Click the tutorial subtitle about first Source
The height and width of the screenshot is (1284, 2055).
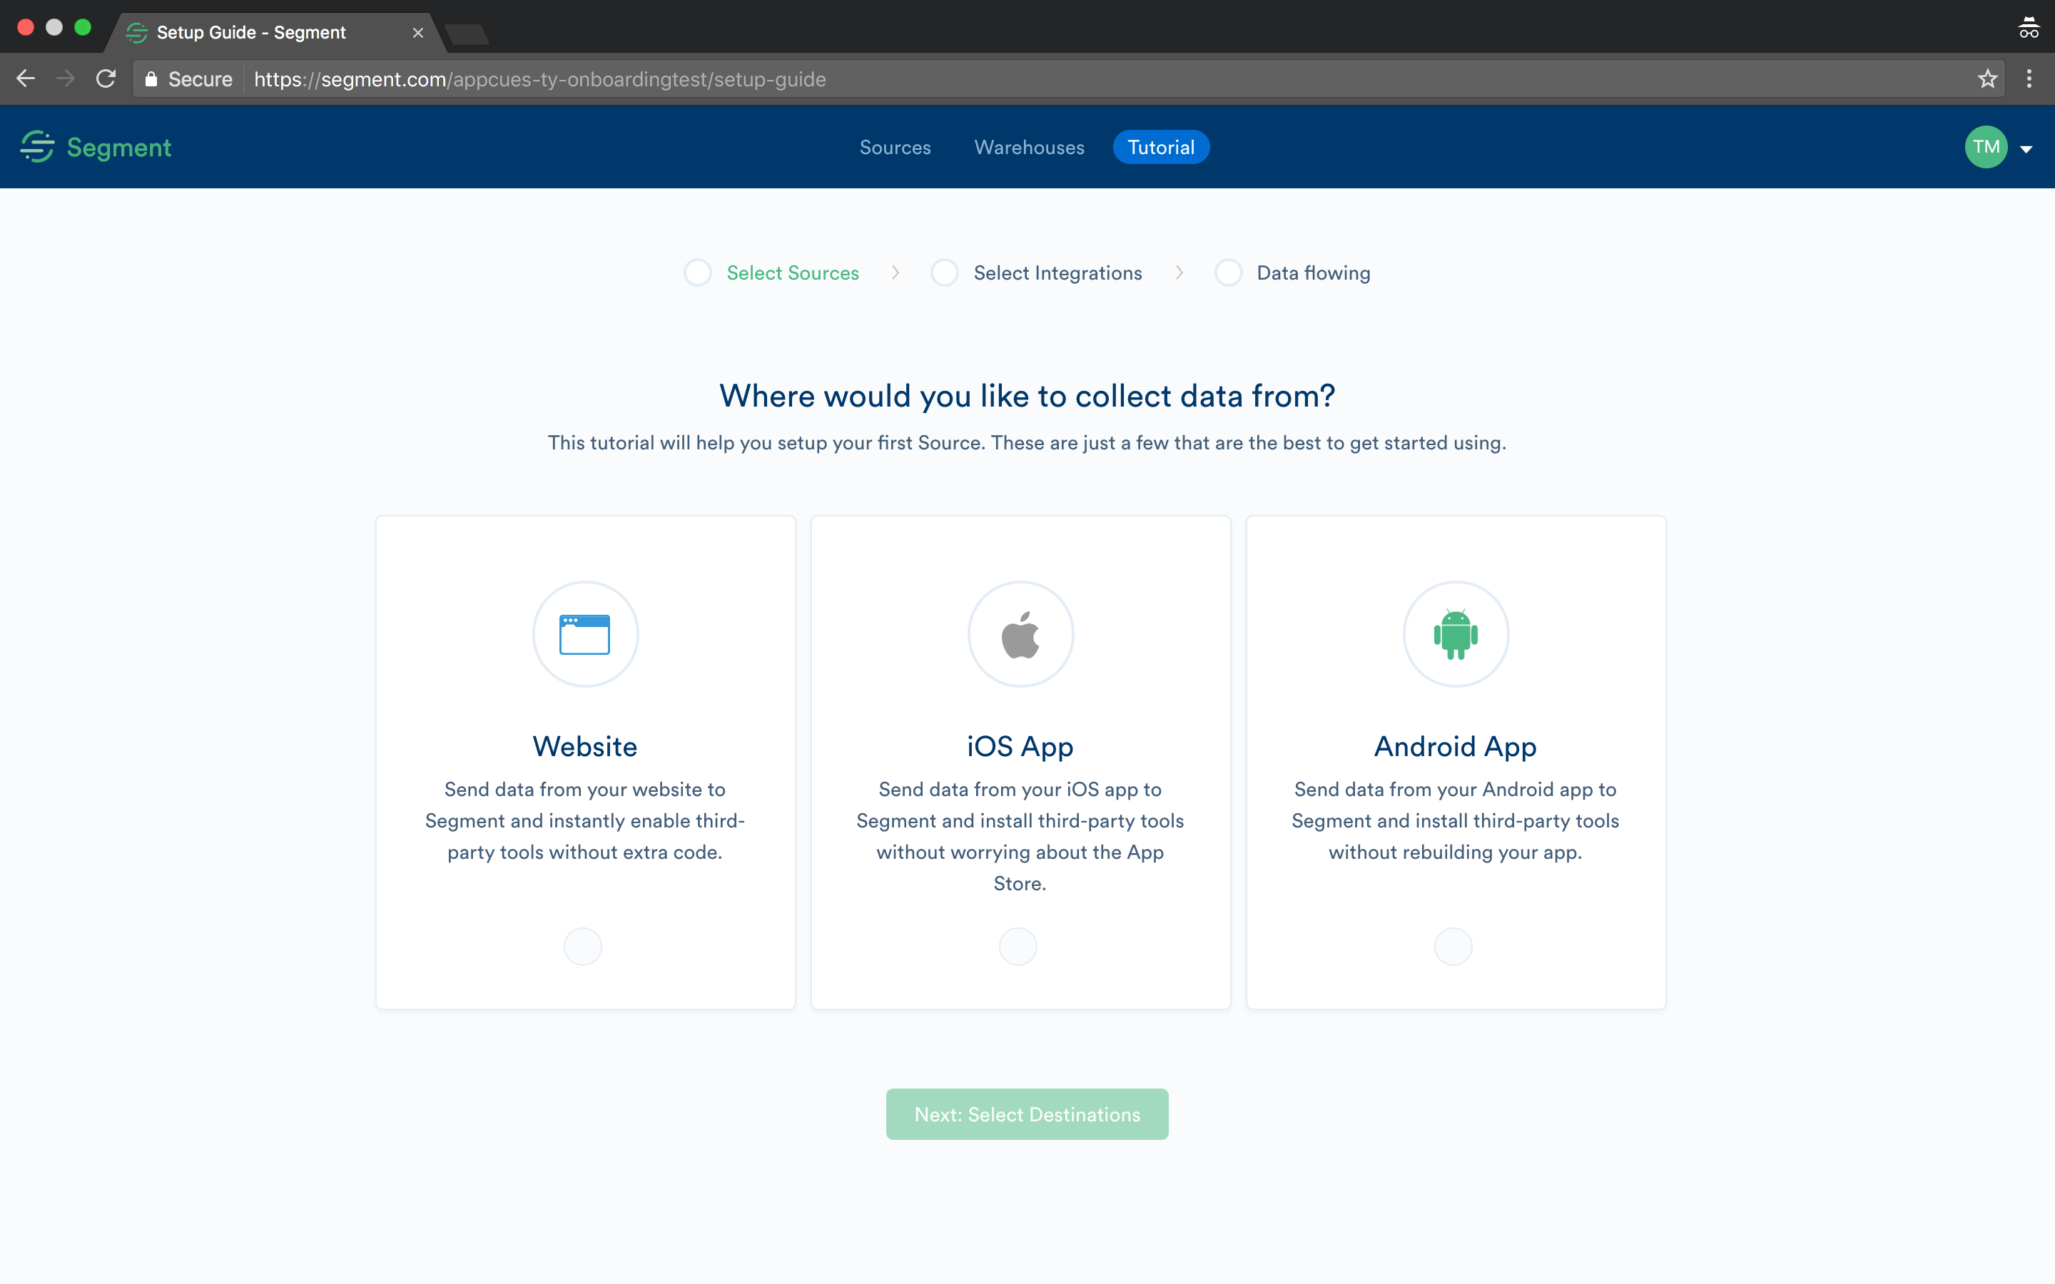click(x=1027, y=442)
